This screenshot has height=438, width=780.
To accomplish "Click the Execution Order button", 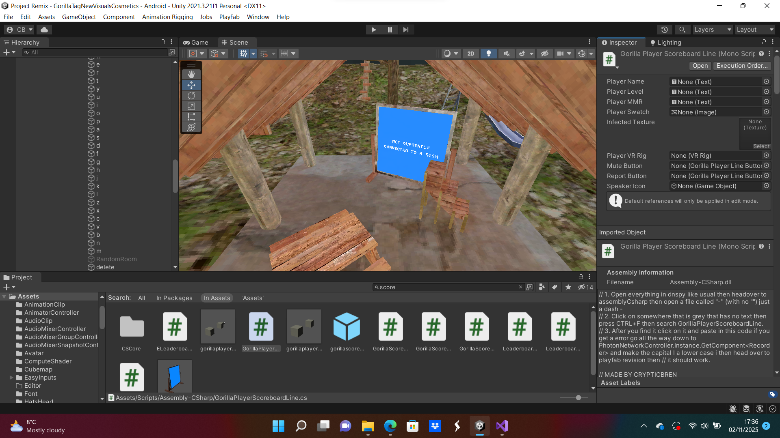I will point(741,66).
